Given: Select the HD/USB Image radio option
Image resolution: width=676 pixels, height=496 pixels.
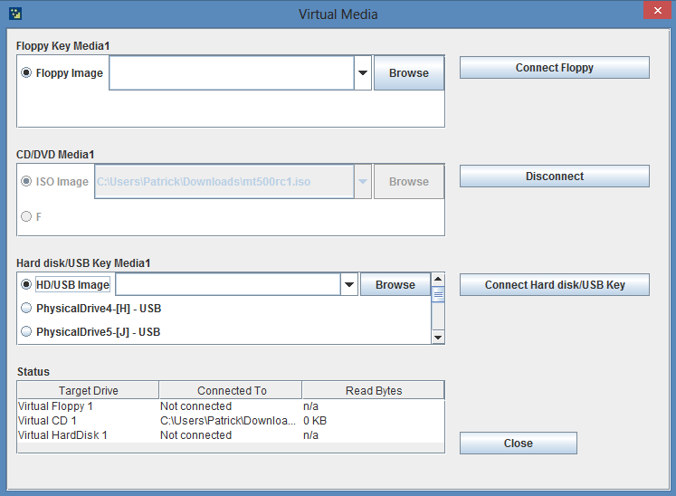Looking at the screenshot, I should (26, 285).
